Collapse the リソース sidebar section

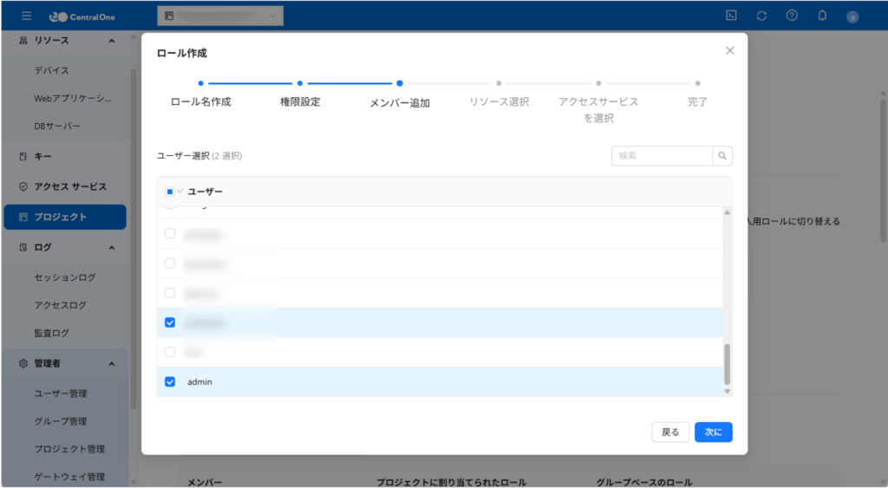click(x=111, y=41)
